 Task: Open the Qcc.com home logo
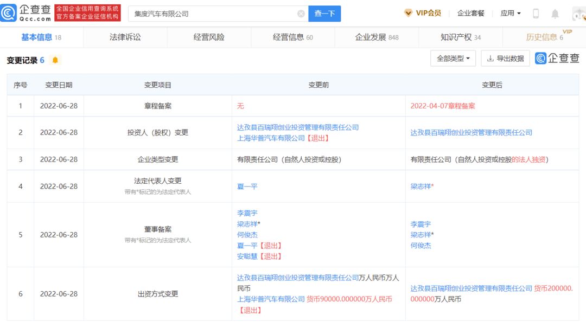click(26, 13)
